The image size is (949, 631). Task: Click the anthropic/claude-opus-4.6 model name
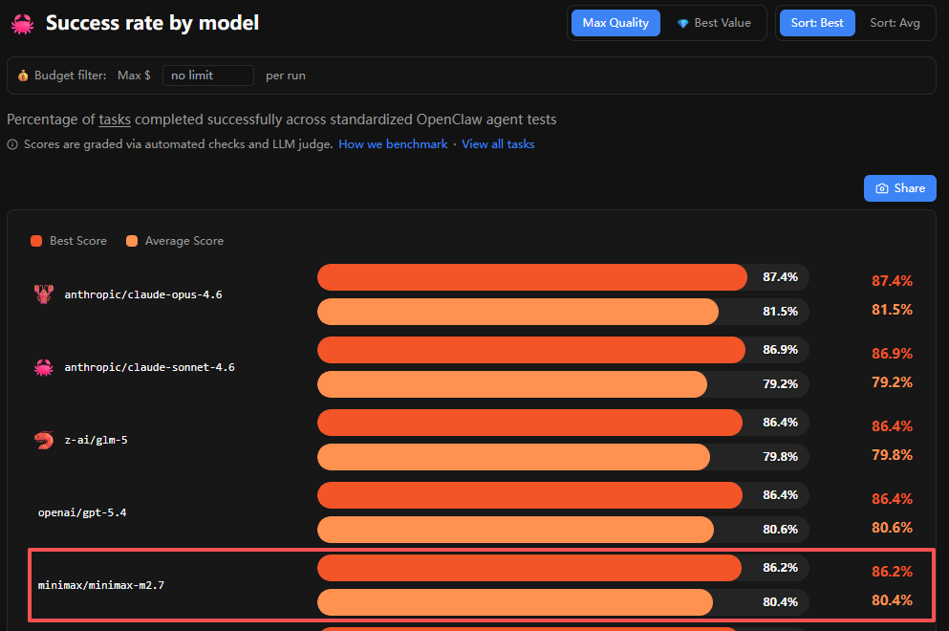[143, 294]
